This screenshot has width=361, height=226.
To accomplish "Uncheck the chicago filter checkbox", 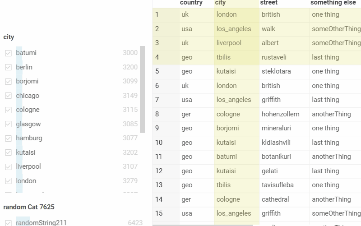I will click(x=8, y=96).
